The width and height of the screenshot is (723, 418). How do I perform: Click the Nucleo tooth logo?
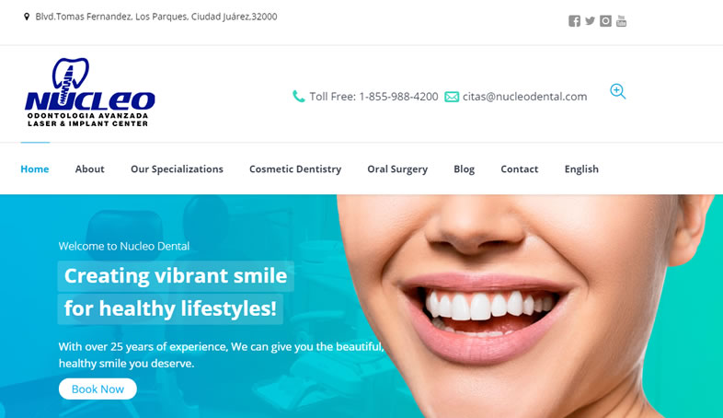[90, 92]
